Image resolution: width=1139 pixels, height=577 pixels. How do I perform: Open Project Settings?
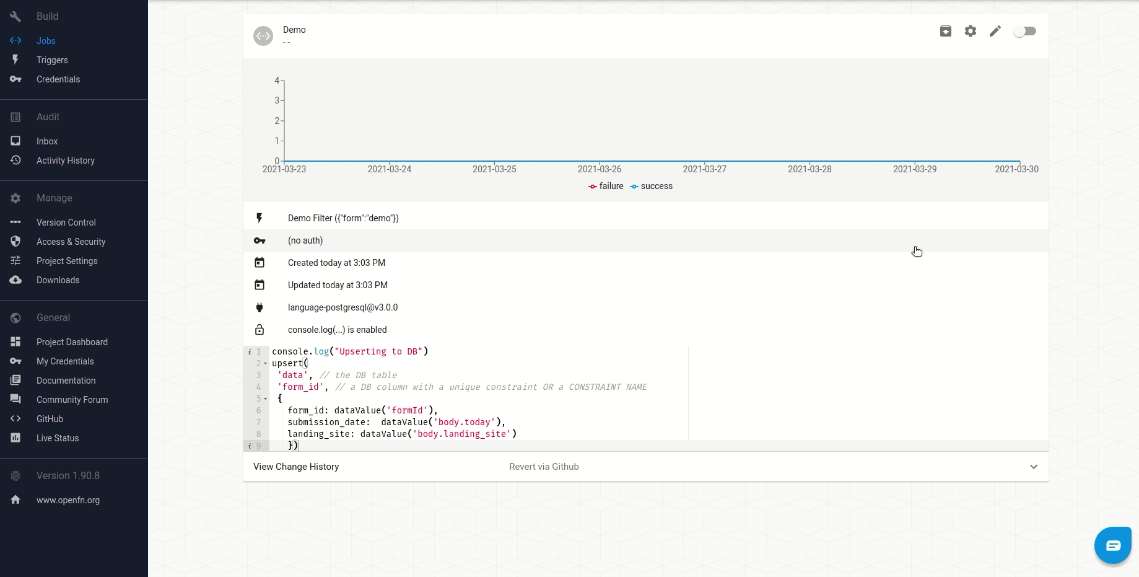coord(67,261)
